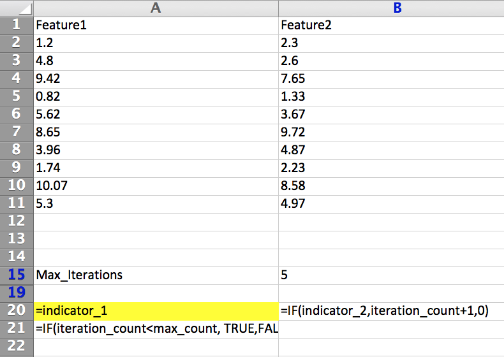The width and height of the screenshot is (504, 357).
Task: Click row 1 header
Action: point(16,25)
